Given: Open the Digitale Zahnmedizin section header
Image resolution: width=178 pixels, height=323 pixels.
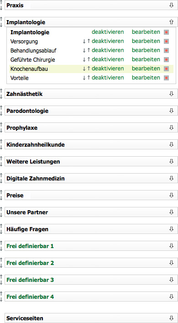Looking at the screenshot, I should (91, 178).
